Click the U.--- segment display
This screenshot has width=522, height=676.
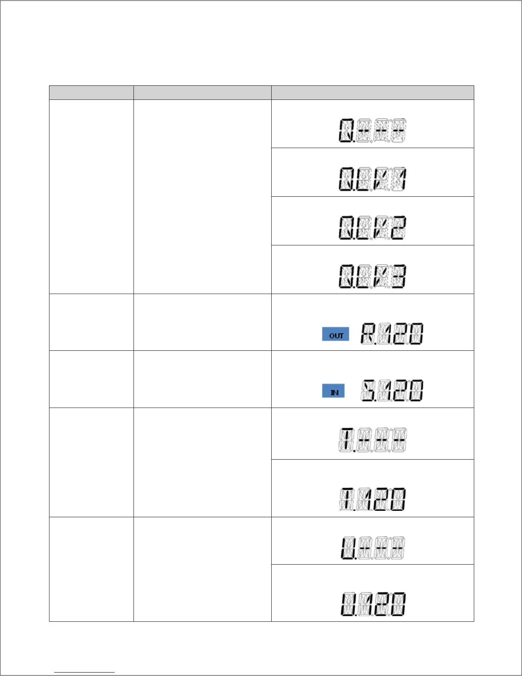tap(372, 548)
